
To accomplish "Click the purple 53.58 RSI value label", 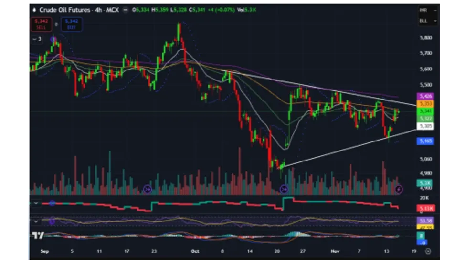I will click(x=425, y=221).
